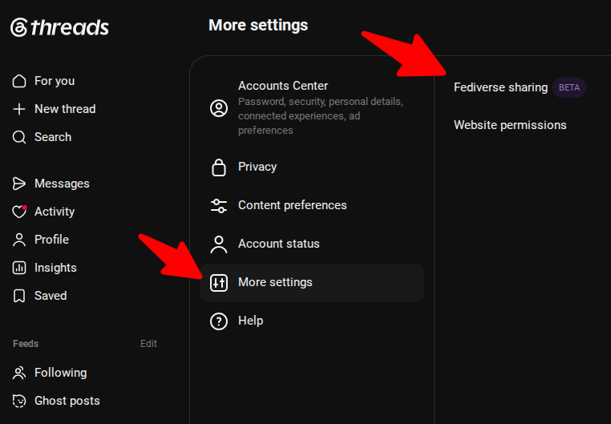Open the Help section
This screenshot has width=611, height=424.
tap(312, 321)
